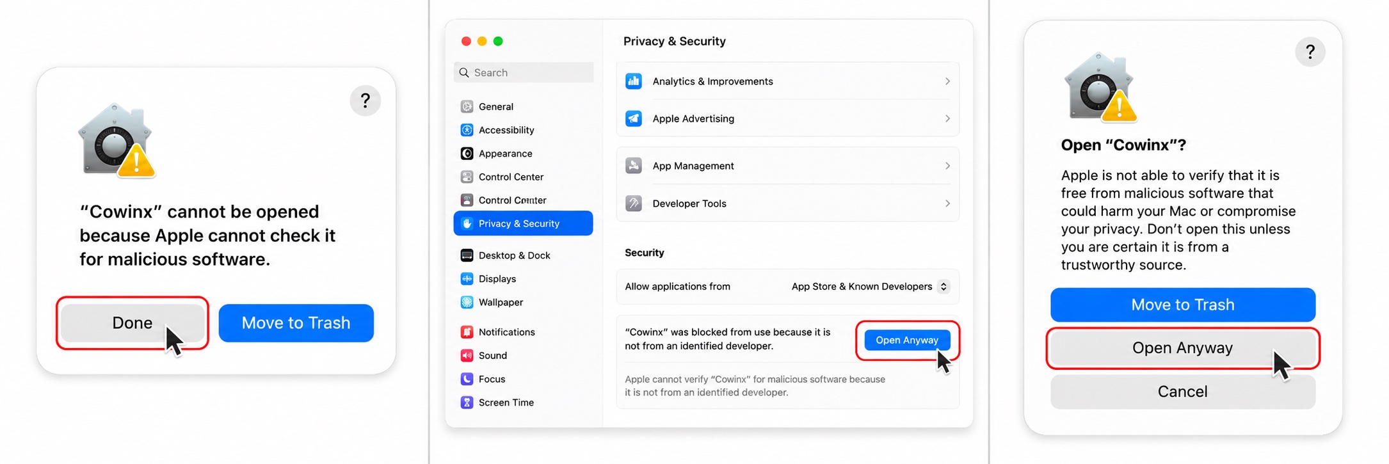Expand the App Management chevron

click(x=947, y=166)
